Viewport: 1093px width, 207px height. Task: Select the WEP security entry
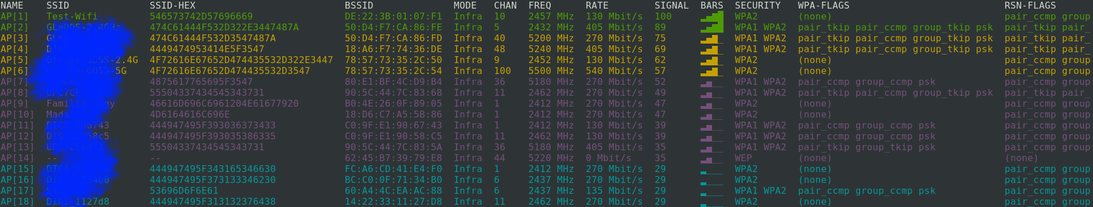click(x=744, y=158)
